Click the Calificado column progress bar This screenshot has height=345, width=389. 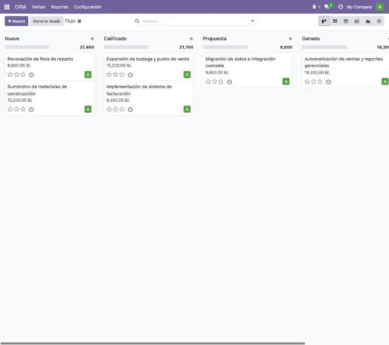click(x=126, y=47)
